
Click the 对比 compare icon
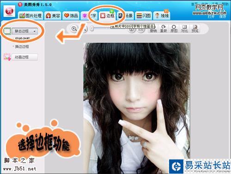click(x=184, y=29)
